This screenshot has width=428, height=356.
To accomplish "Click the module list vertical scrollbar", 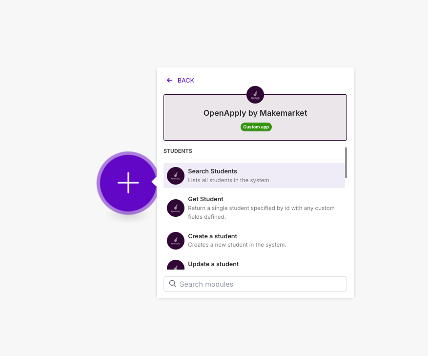I will click(x=346, y=163).
